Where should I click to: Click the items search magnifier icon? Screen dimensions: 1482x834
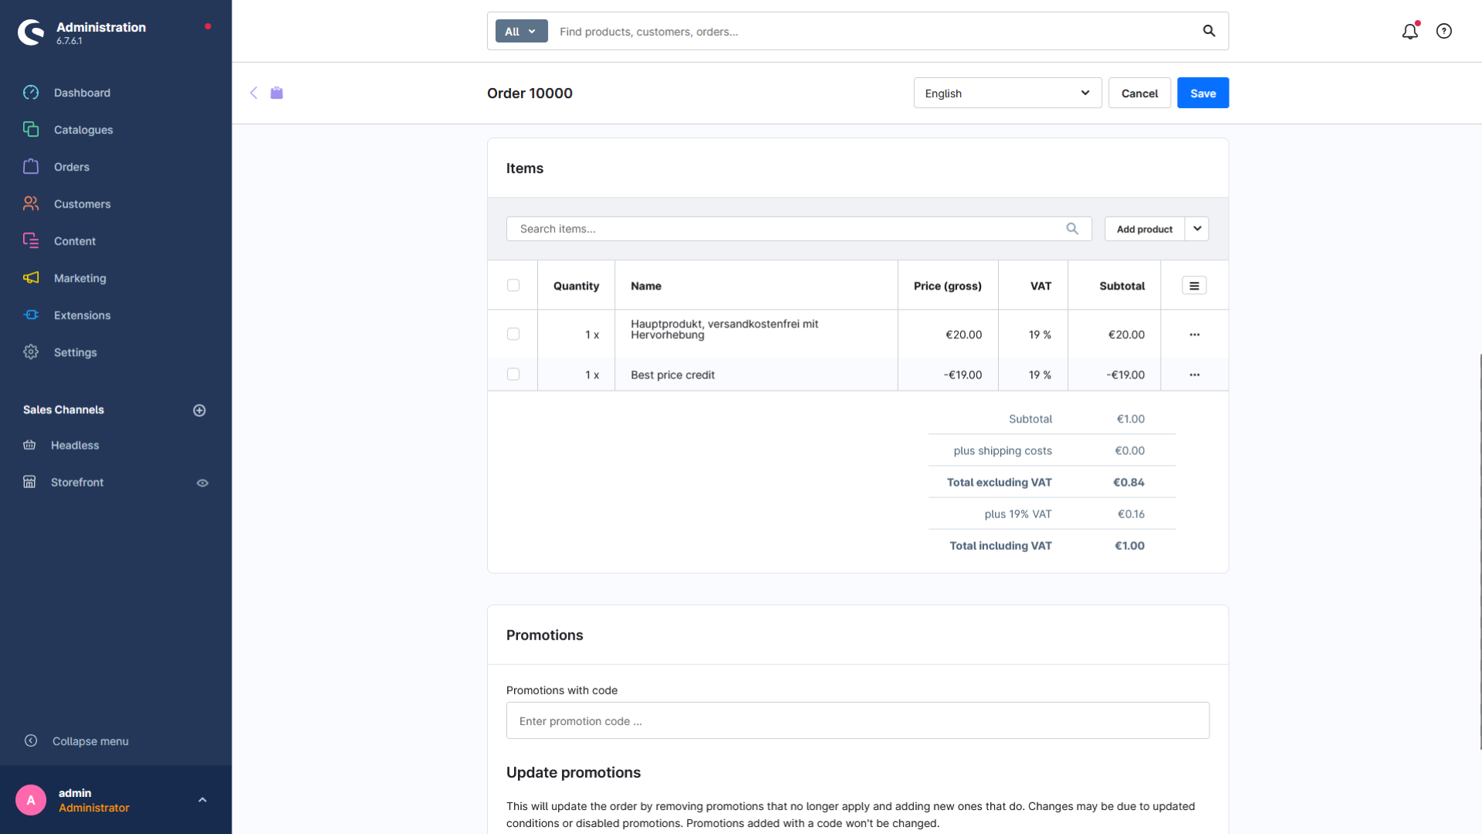(x=1072, y=229)
